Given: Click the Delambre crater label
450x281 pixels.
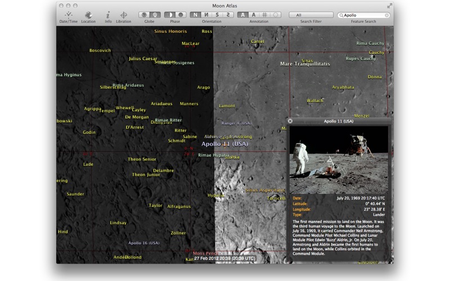Looking at the screenshot, I should (163, 171).
